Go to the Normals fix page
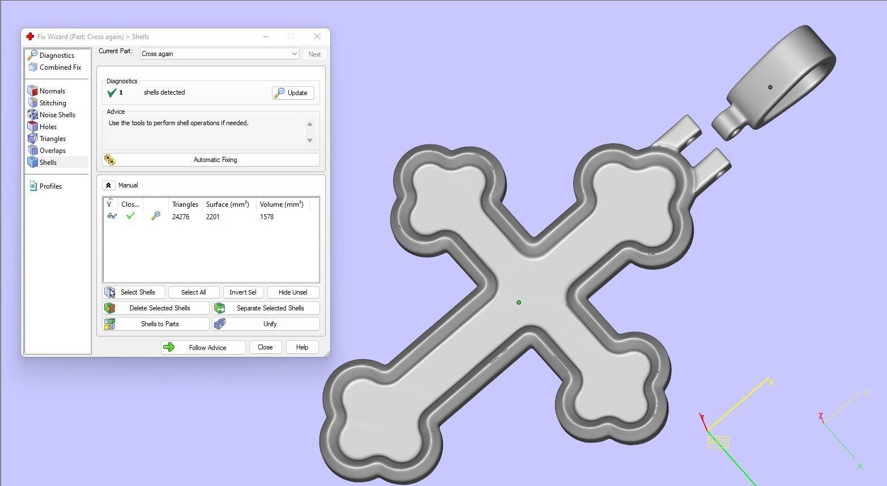 pos(52,91)
